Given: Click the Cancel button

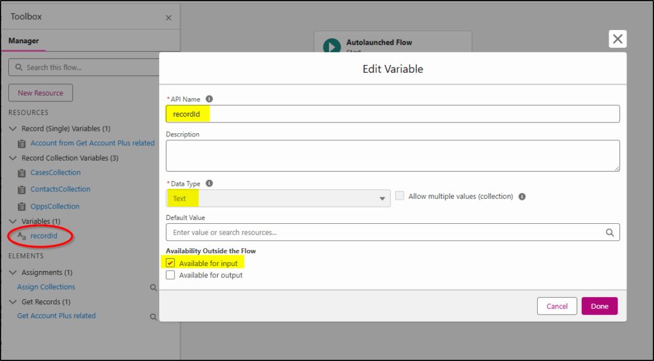Looking at the screenshot, I should pyautogui.click(x=557, y=306).
